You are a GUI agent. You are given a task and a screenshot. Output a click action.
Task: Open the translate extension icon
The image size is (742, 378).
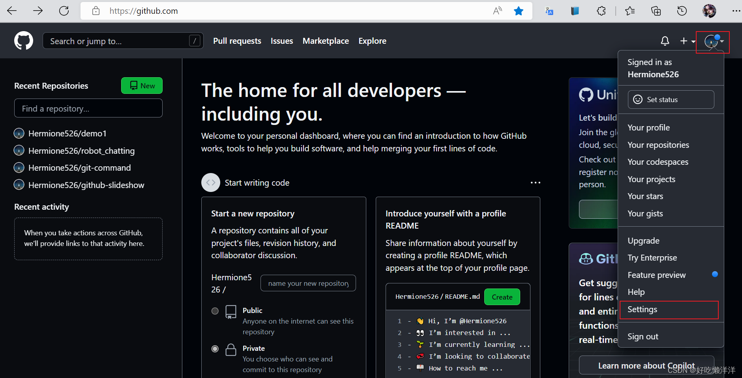[549, 11]
